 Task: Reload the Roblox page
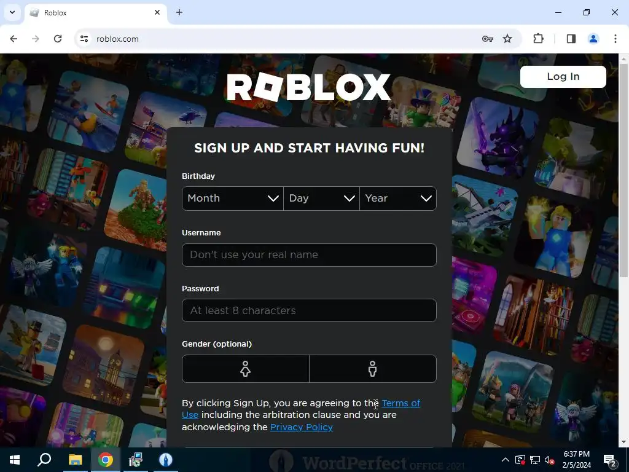click(x=58, y=39)
